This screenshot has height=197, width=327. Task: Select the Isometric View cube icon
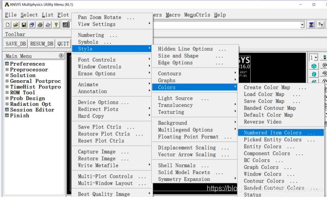(x=314, y=66)
